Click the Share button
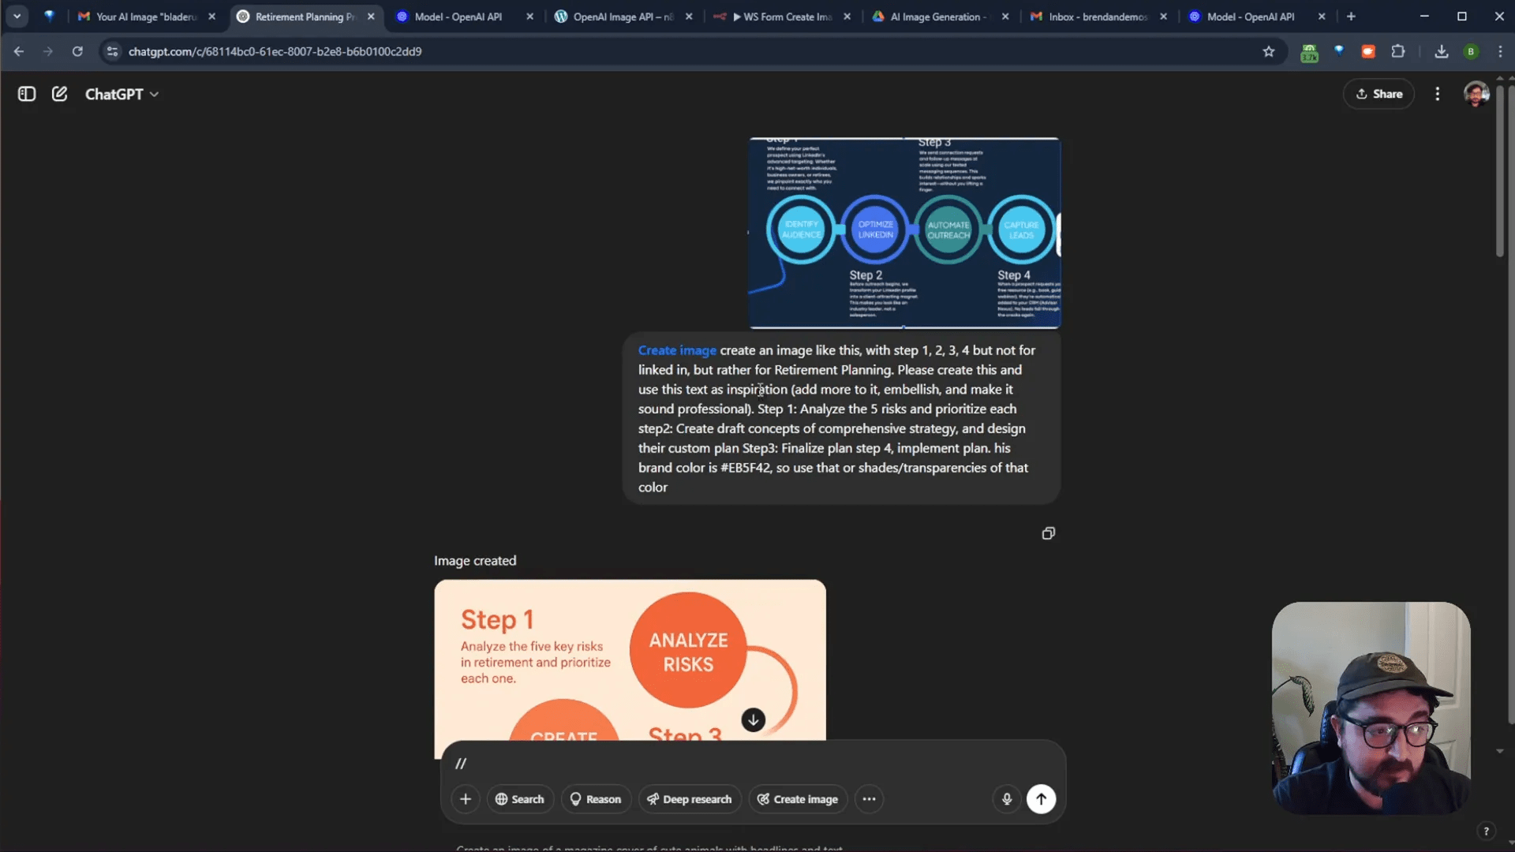Screen dimensions: 1515x852 [1378, 94]
